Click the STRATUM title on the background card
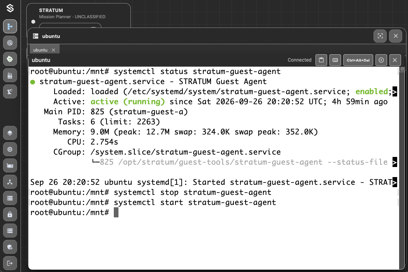Screen dimensions: 408x272 (x=51, y=10)
